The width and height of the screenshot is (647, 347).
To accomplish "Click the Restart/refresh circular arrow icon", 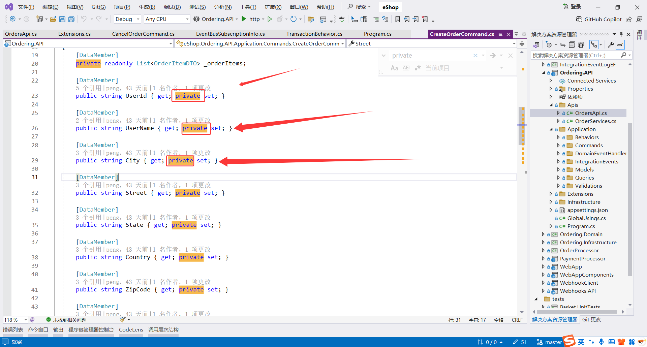I will point(294,19).
